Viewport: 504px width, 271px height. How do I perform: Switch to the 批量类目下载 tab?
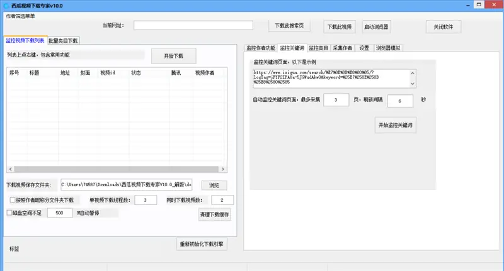(63, 41)
